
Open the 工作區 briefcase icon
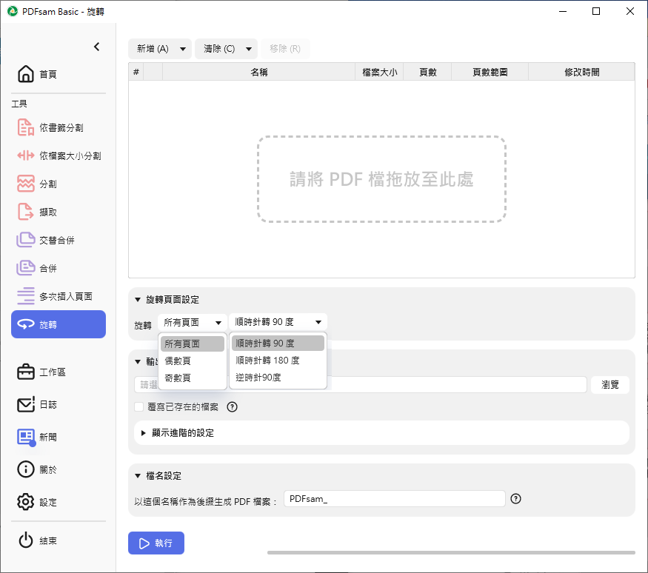[x=26, y=372]
